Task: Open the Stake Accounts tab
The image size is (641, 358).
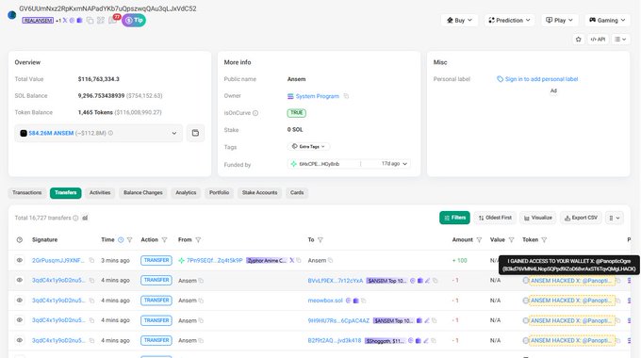Action: pos(259,193)
